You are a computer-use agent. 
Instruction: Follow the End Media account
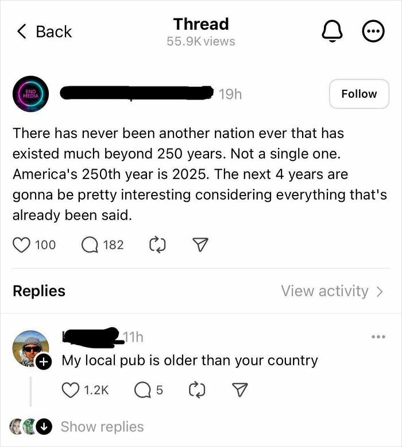click(x=359, y=94)
